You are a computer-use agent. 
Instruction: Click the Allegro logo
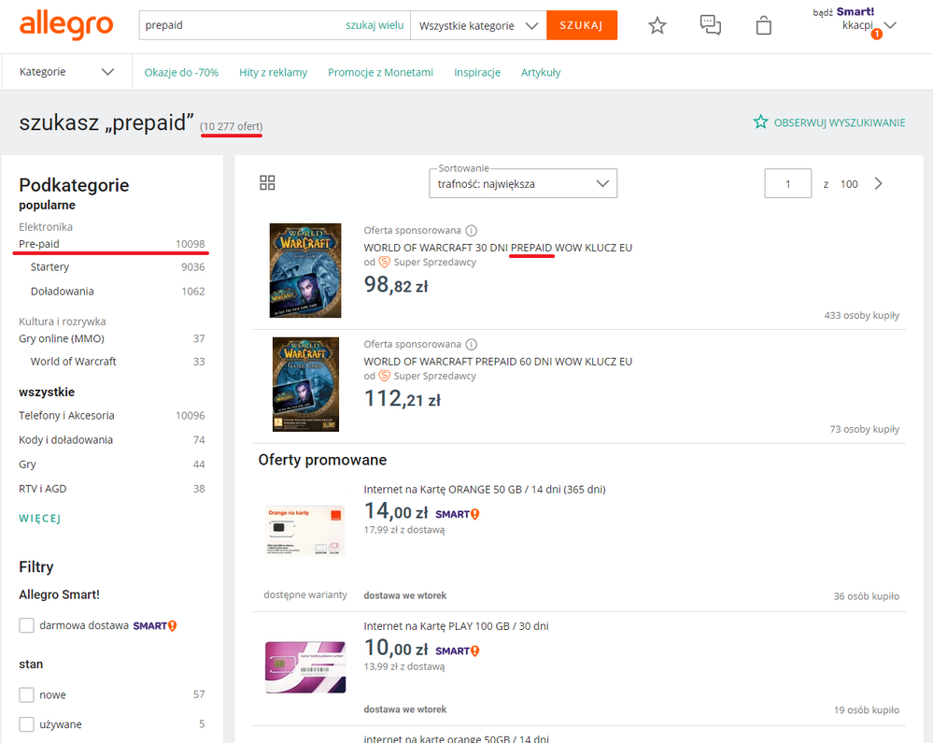pos(66,25)
